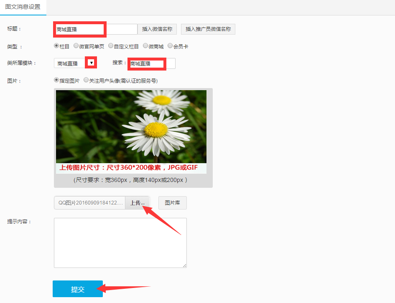
Task: Select the 微官网单页 radio button
Action: click(76, 46)
